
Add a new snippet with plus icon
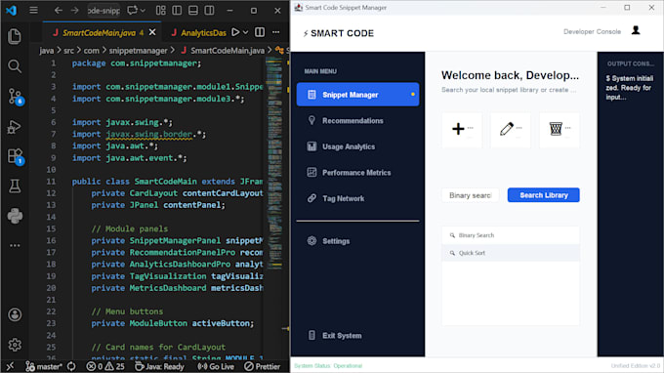coord(462,129)
